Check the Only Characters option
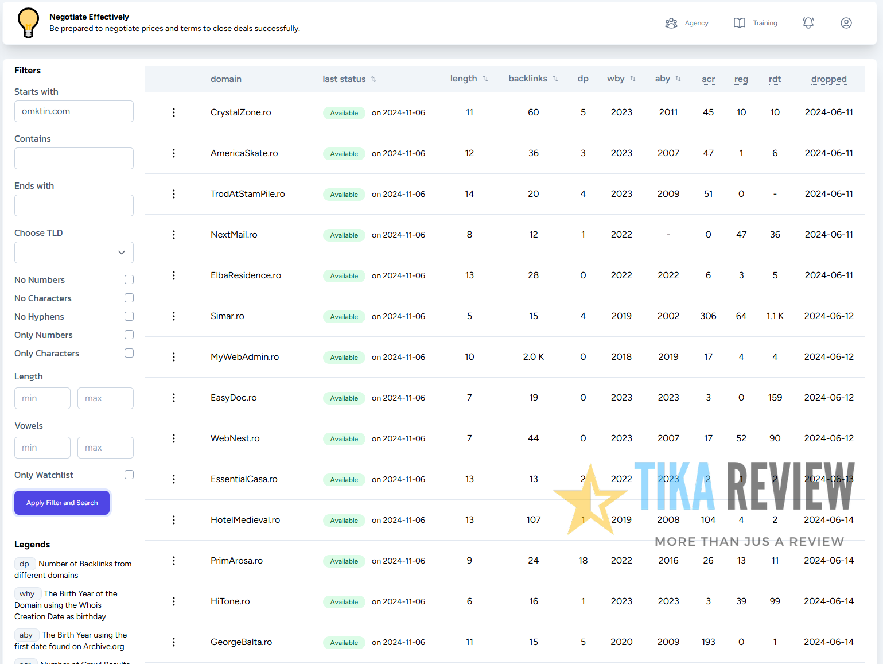The image size is (883, 664). (129, 353)
